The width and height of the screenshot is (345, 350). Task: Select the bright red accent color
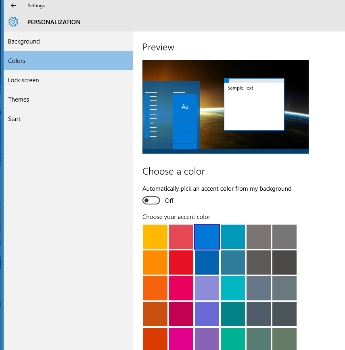(181, 262)
